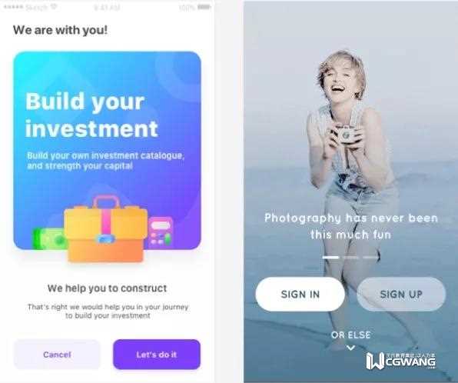The image size is (458, 383).
Task: Select the first page indicator dash
Action: point(330,258)
